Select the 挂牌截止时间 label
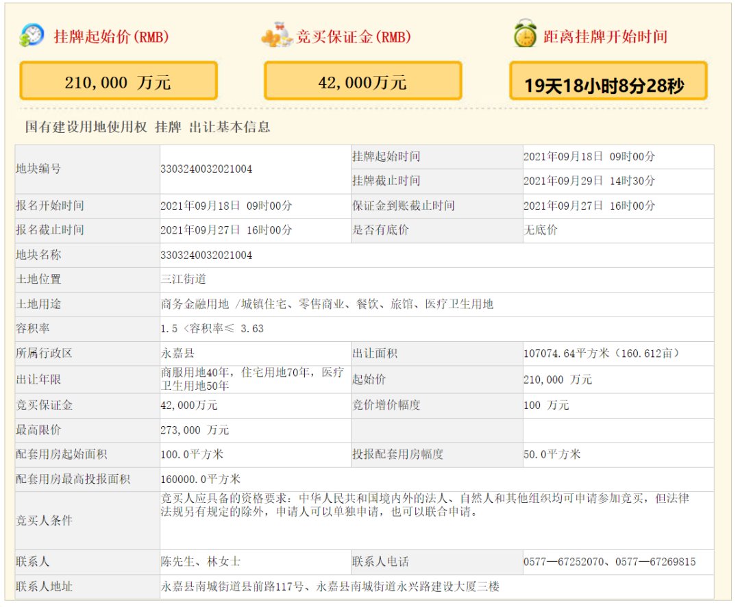Viewport: 740px width, 607px height. click(x=386, y=181)
